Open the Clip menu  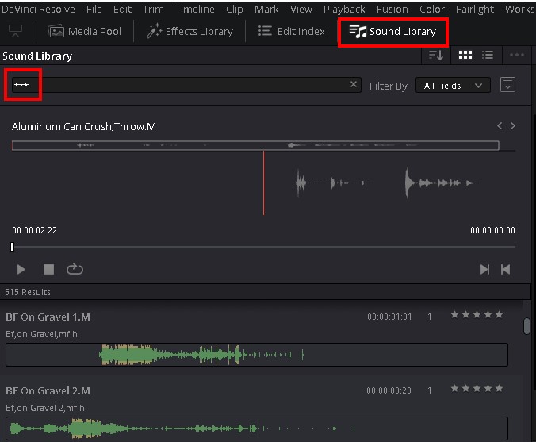[x=235, y=10]
